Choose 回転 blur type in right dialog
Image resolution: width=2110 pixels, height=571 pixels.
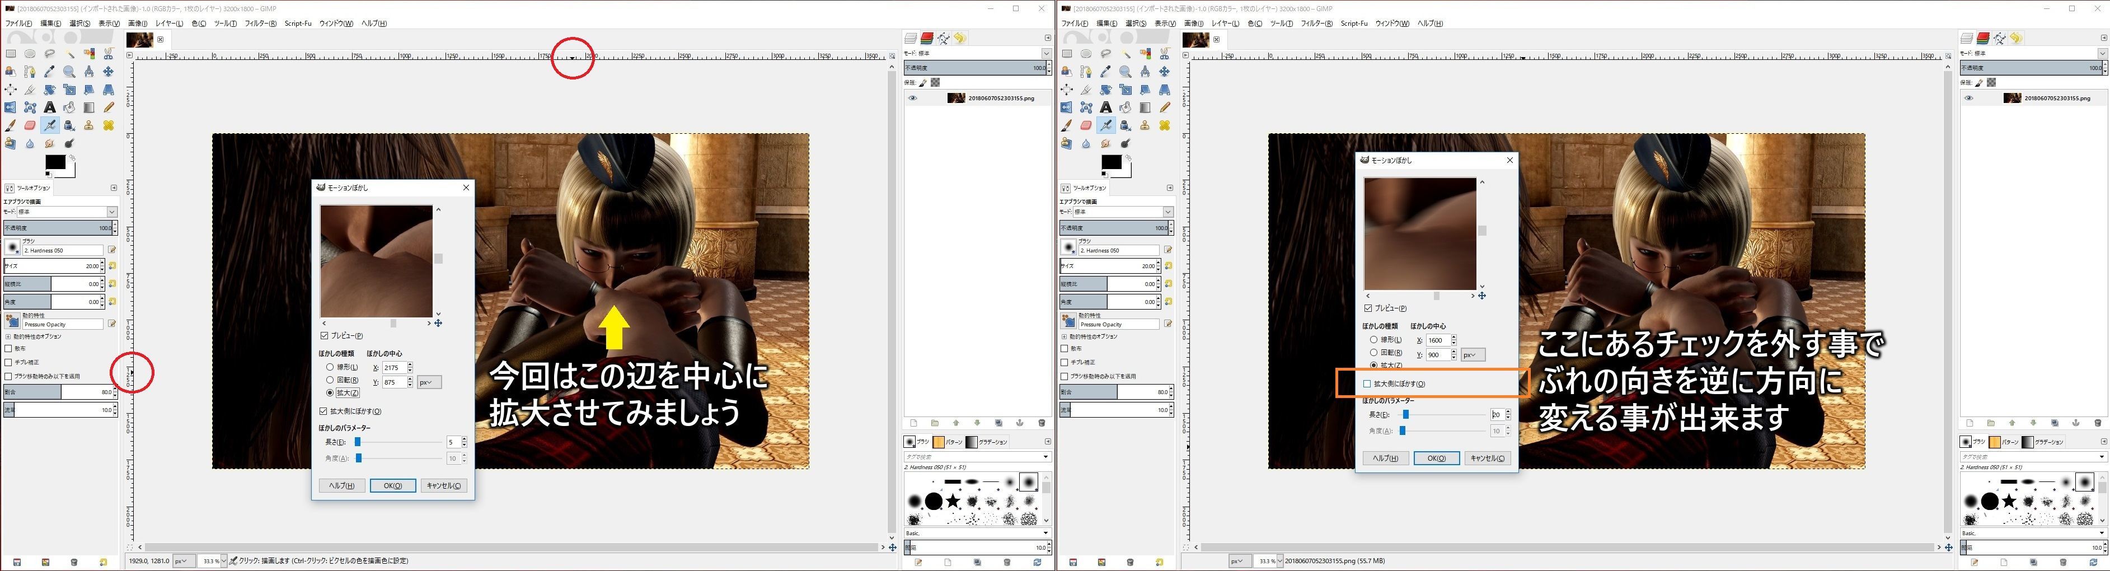1373,352
